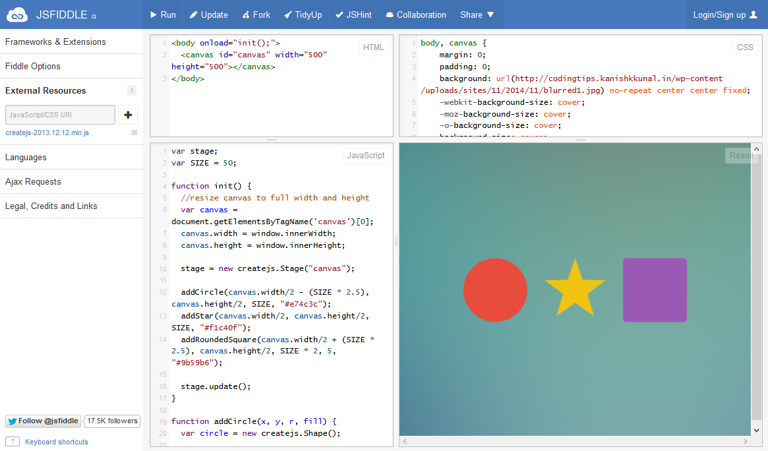Open the Share dropdown
The image size is (768, 451).
coord(477,15)
